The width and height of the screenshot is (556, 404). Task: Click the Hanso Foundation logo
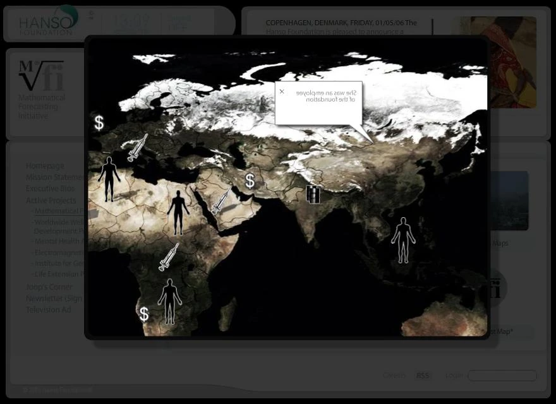[x=48, y=21]
